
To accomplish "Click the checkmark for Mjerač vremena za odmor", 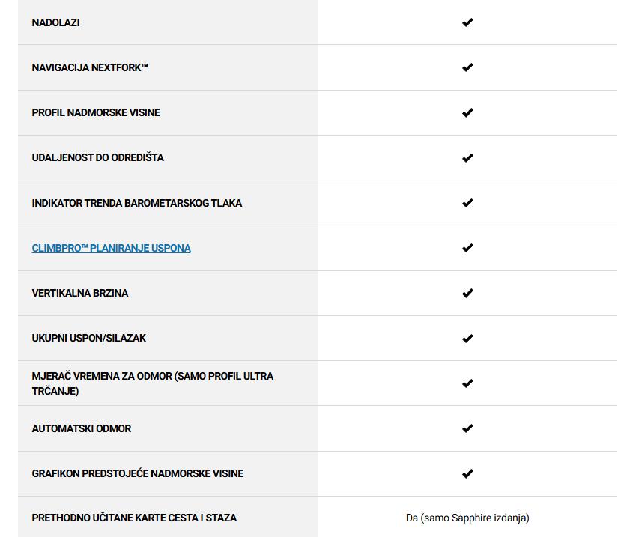I will coord(467,383).
